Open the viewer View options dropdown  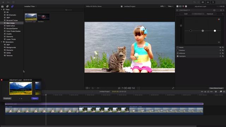click(x=171, y=6)
